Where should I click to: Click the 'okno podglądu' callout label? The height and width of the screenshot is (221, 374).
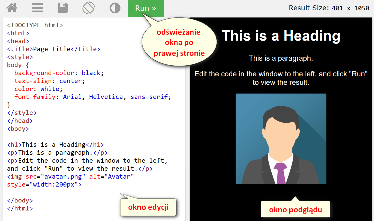click(296, 209)
